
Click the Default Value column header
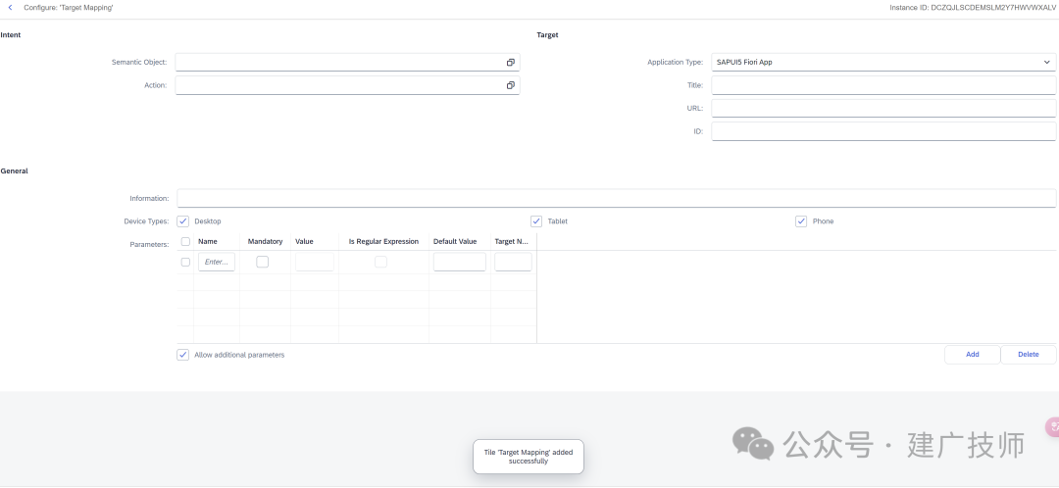[x=455, y=242]
